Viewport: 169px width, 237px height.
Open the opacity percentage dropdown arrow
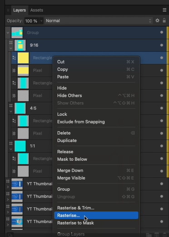pyautogui.click(x=41, y=21)
